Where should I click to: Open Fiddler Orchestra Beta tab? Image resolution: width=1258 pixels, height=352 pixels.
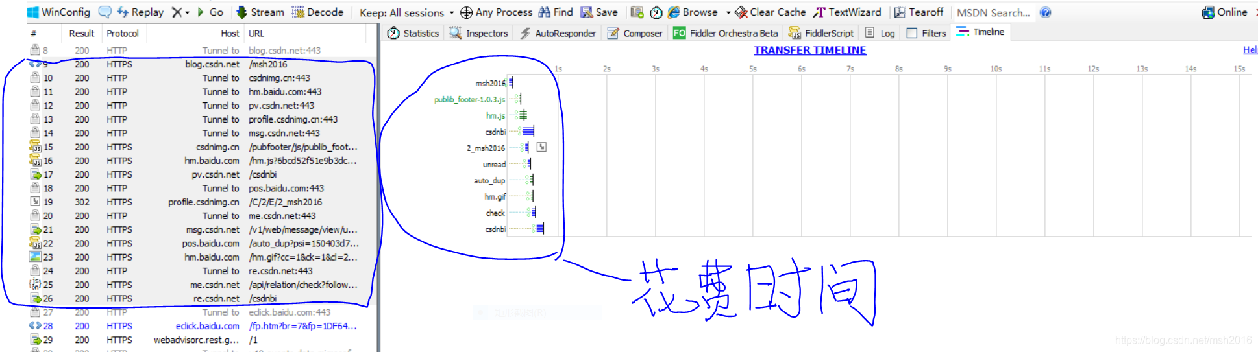click(725, 33)
